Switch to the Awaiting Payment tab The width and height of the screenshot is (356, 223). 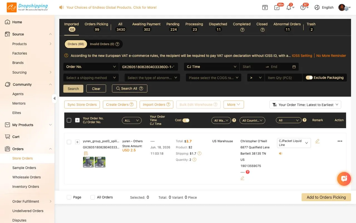pos(146,27)
